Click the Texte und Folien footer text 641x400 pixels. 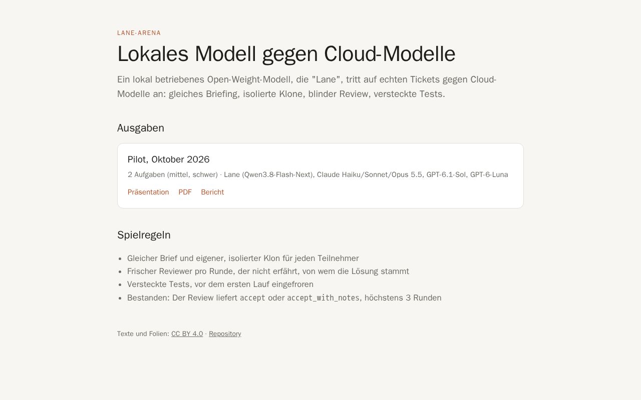tap(143, 333)
